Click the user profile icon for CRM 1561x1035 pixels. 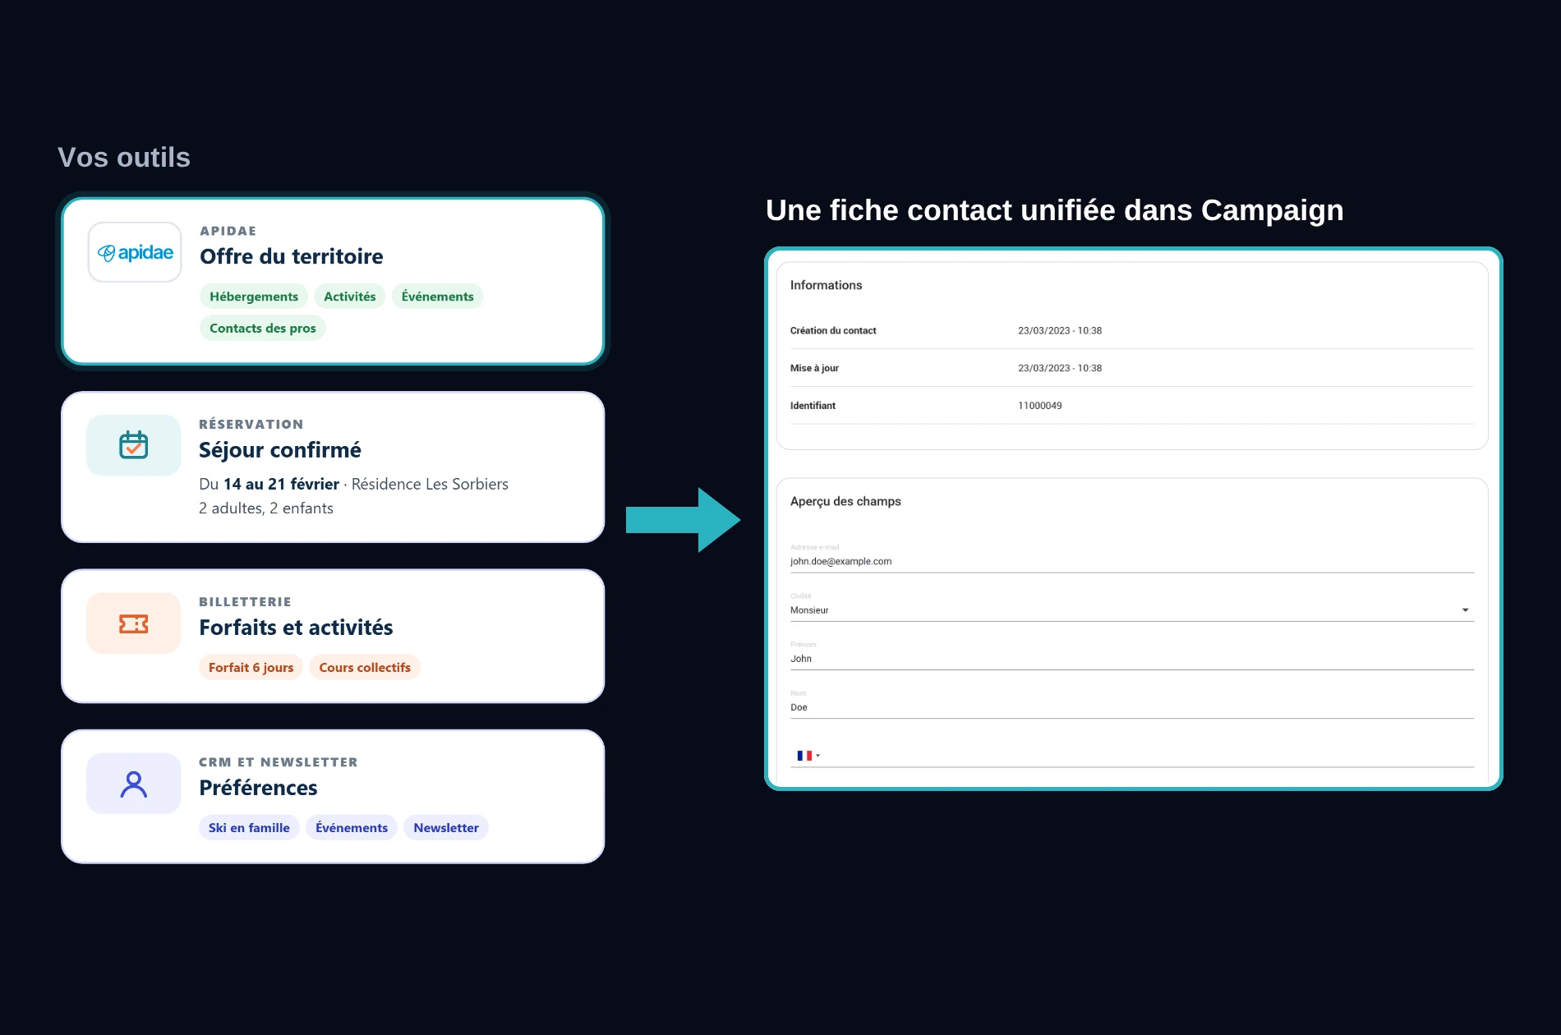134,784
